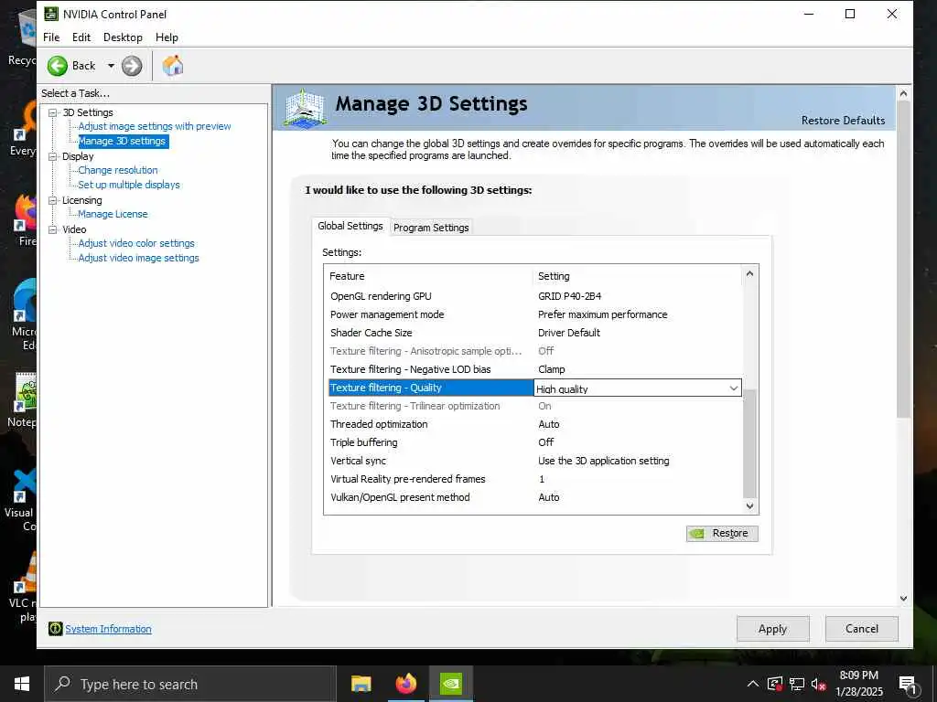Click the Apply button
Image resolution: width=937 pixels, height=702 pixels.
772,629
